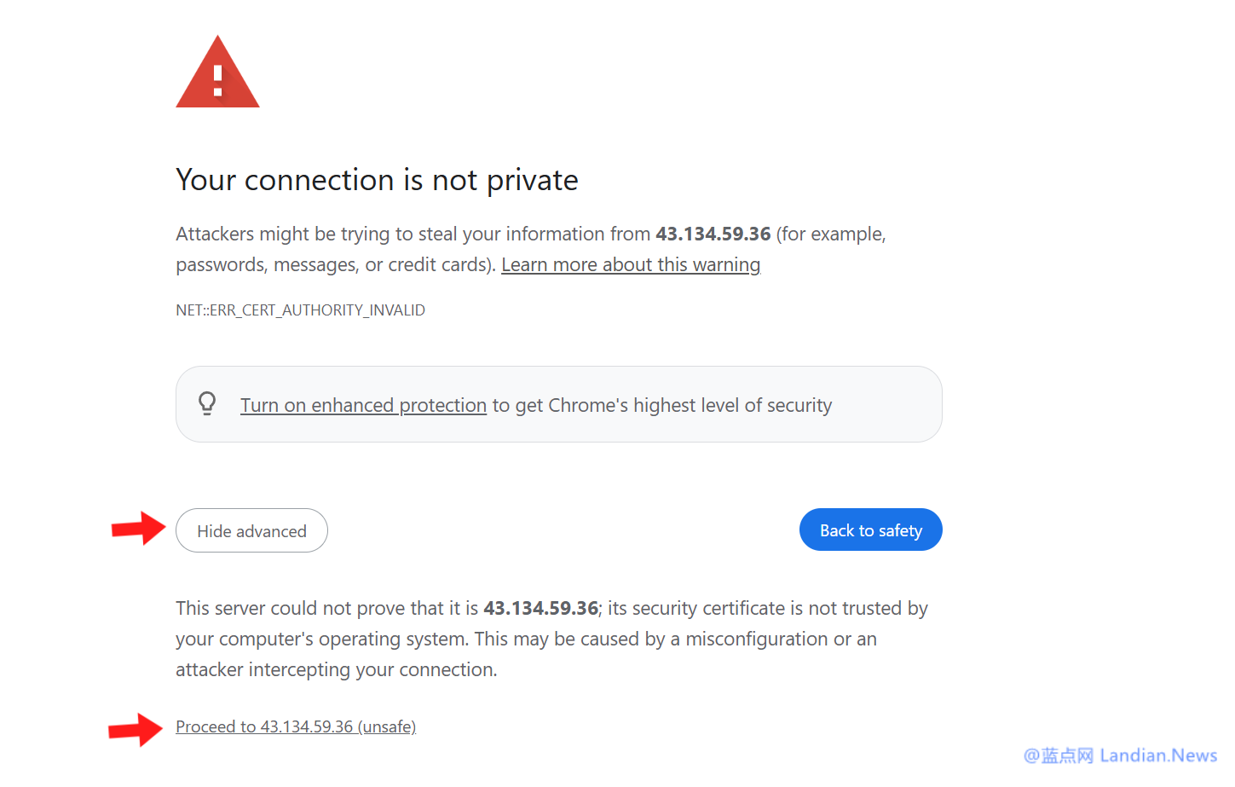The height and width of the screenshot is (787, 1235).
Task: Click 'Chrome's highest level of security' text
Action: (x=690, y=406)
